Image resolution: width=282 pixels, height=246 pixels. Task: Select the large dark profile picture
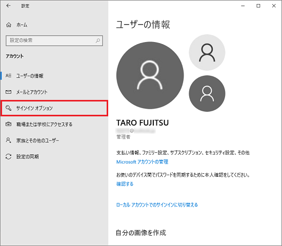coord(150,75)
